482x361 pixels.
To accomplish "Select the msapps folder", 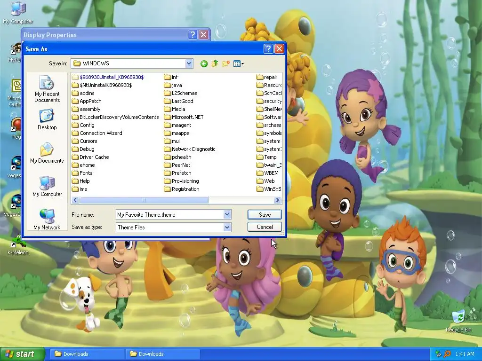I will [177, 133].
